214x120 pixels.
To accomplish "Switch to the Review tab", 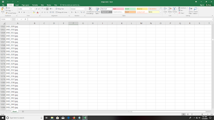I will (49, 5).
